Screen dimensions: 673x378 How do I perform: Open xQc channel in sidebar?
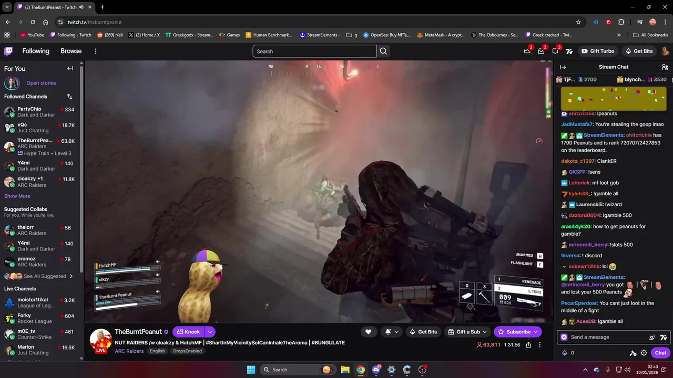(39, 128)
